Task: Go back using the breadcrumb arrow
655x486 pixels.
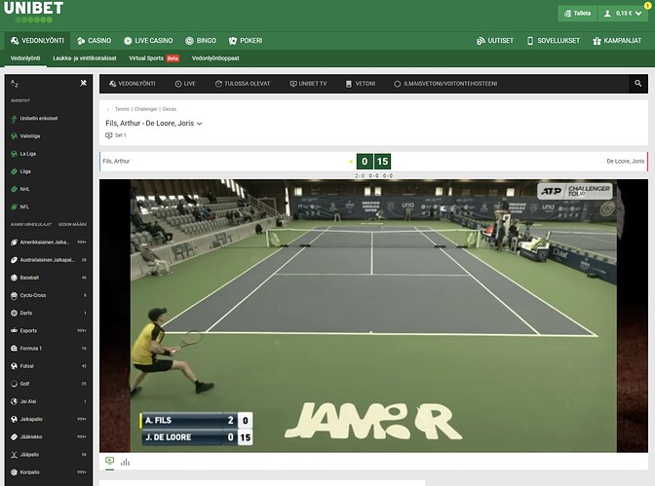Action: [x=108, y=109]
